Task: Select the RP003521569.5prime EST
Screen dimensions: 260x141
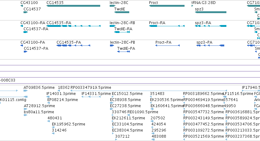Action: [184, 139]
